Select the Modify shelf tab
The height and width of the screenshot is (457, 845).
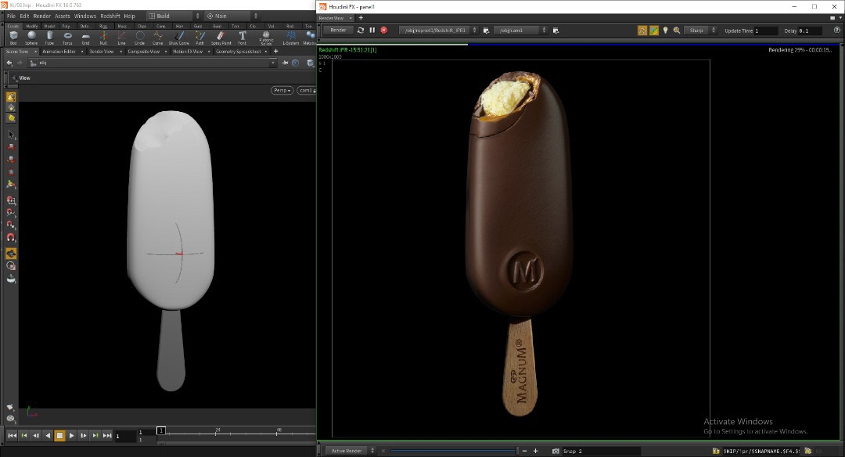pyautogui.click(x=32, y=26)
